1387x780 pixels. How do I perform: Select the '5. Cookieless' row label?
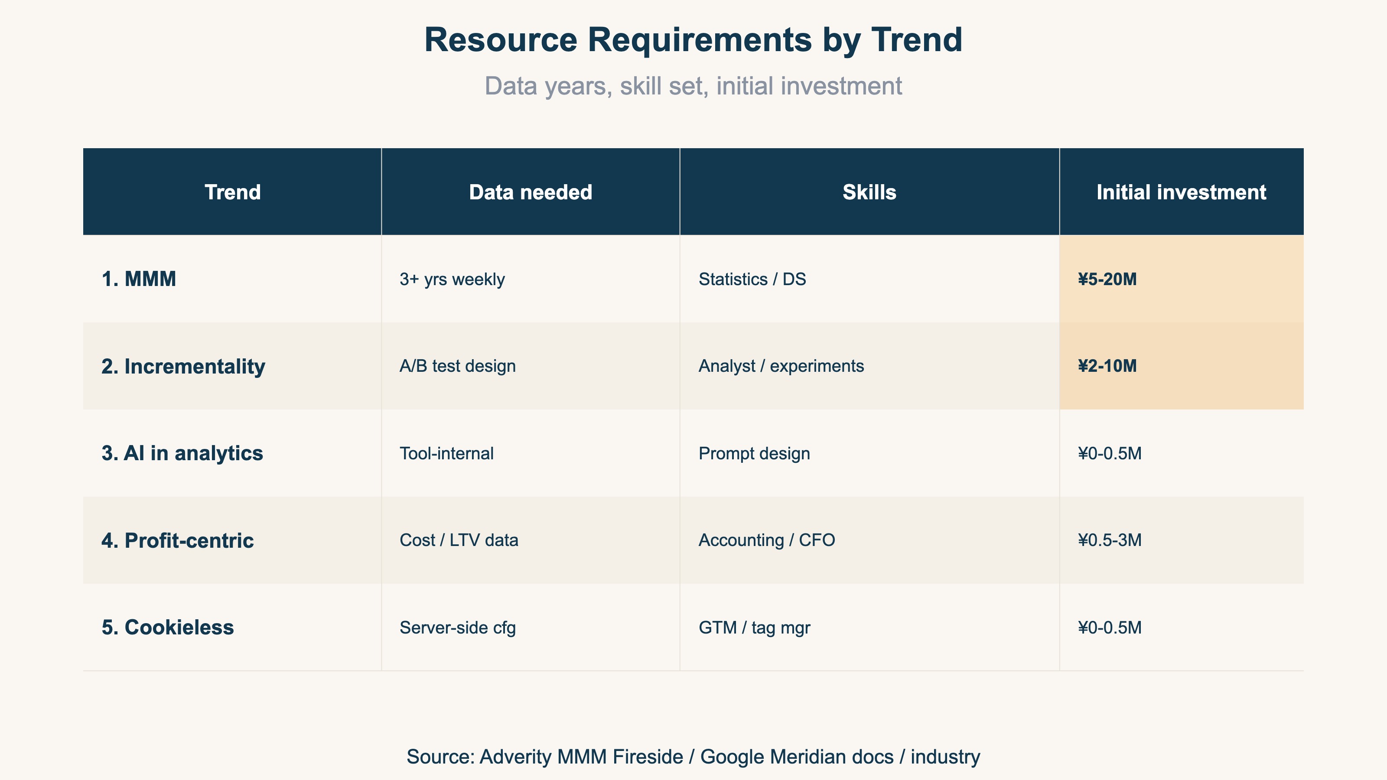(167, 627)
